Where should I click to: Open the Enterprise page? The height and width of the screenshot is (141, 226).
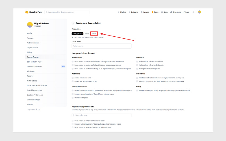pos(176,12)
